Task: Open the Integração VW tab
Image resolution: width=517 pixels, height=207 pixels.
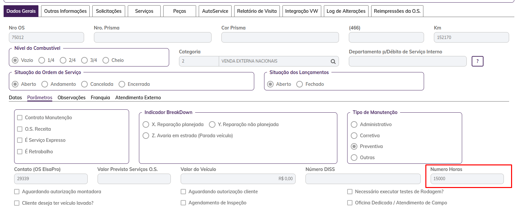Action: [302, 11]
